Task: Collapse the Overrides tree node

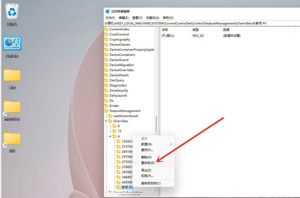Action: click(106, 121)
